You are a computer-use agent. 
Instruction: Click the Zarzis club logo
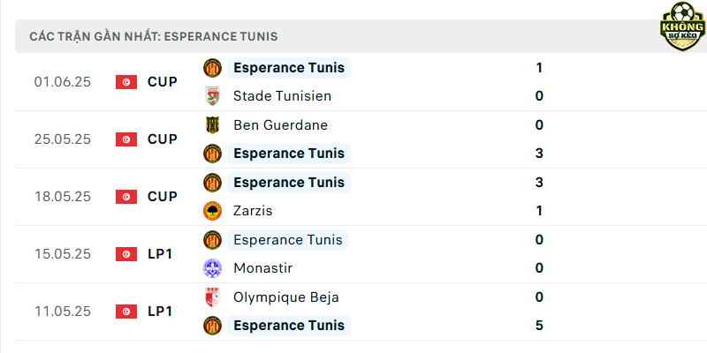[x=212, y=211]
